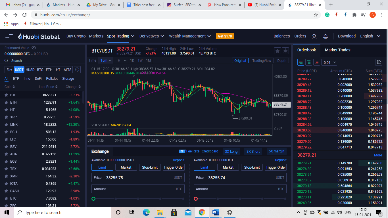Screen dimensions: 388x218
Task: Favorite XRP with its star icon
Action: (x=6, y=117)
